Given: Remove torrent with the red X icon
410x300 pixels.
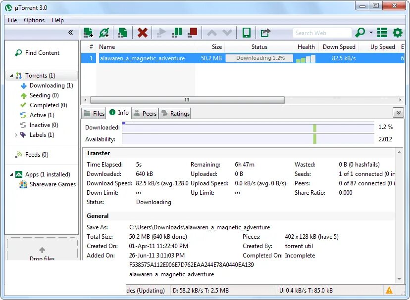Looking at the screenshot, I should tap(142, 33).
